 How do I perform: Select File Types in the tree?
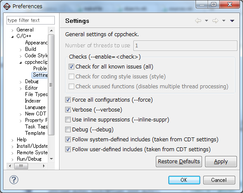coord(36,94)
